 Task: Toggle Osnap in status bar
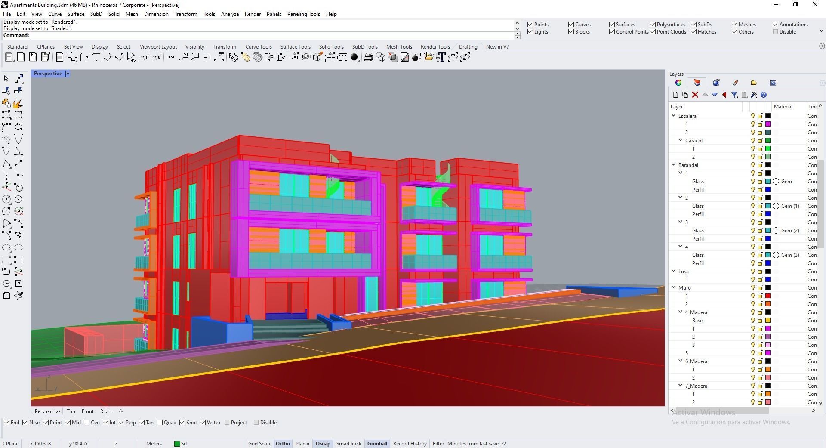[x=323, y=444]
